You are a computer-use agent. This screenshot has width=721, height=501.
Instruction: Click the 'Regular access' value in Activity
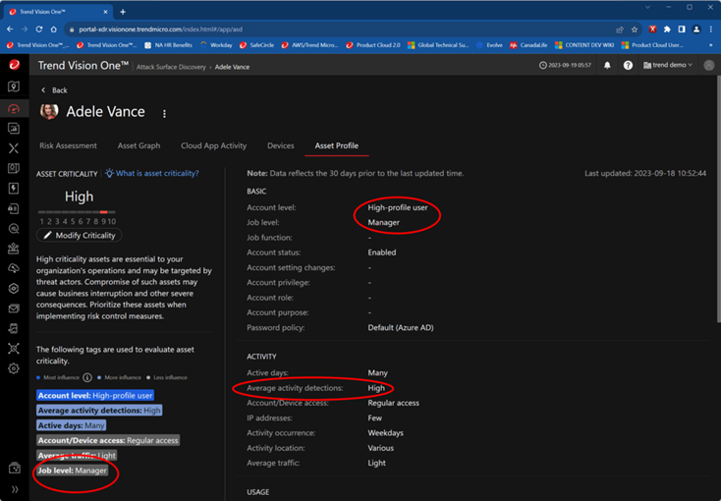(393, 403)
